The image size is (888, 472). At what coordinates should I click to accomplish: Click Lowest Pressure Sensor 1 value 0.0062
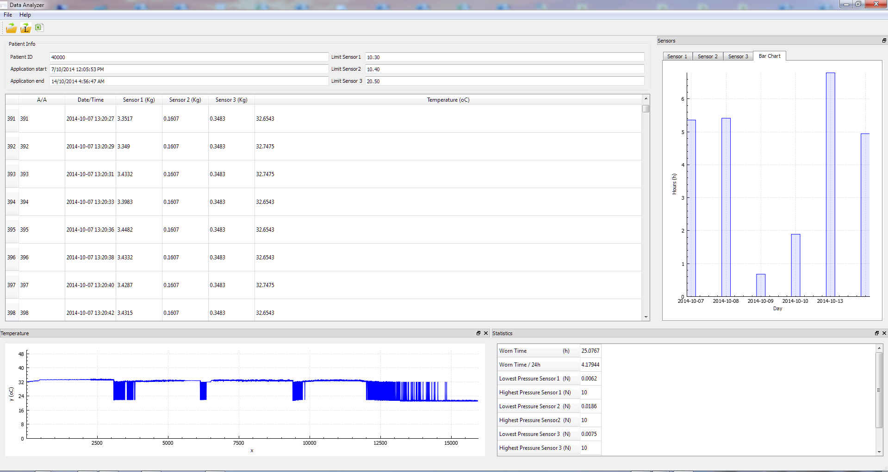tap(590, 379)
